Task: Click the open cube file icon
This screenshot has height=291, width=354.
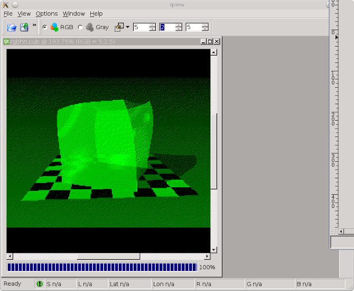Action: (x=12, y=27)
